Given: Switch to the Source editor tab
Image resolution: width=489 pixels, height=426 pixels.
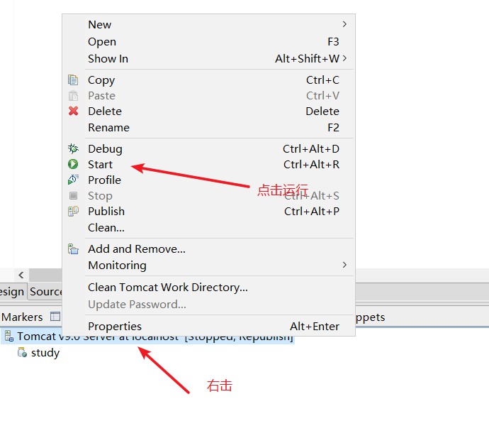Looking at the screenshot, I should tap(46, 291).
